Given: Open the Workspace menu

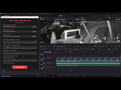Looking at the screenshot, I should (x=45, y=13).
